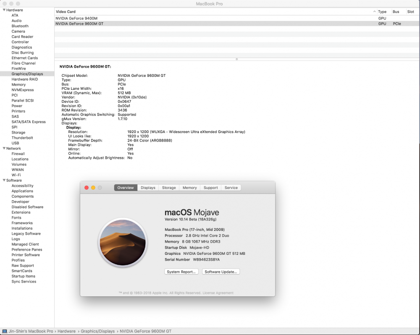
Task: Collapse the Hardware section disclosure triangle
Action: 4,10
